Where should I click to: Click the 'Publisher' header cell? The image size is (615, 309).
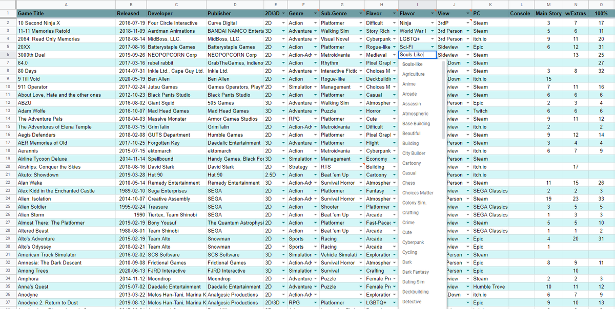[x=235, y=13]
